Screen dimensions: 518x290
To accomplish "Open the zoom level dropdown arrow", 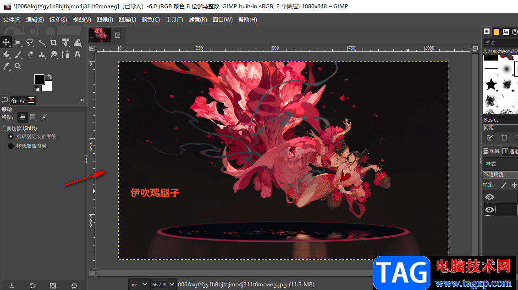I will [x=172, y=284].
